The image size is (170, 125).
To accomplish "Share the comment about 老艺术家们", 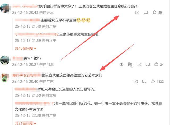I will (x=135, y=81).
